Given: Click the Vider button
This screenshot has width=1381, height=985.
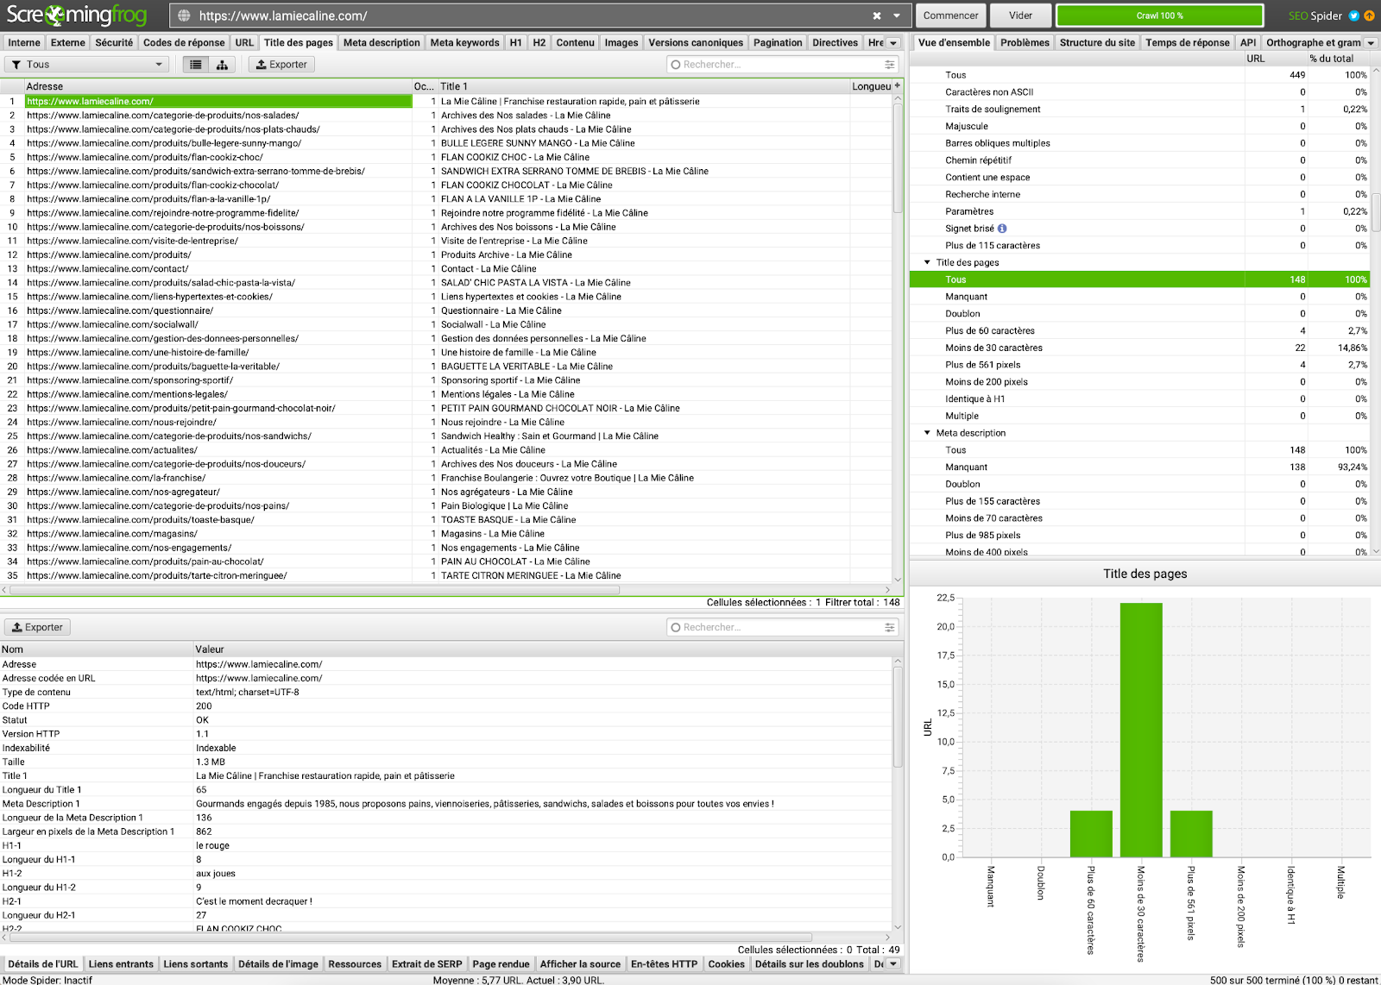Looking at the screenshot, I should point(1020,16).
